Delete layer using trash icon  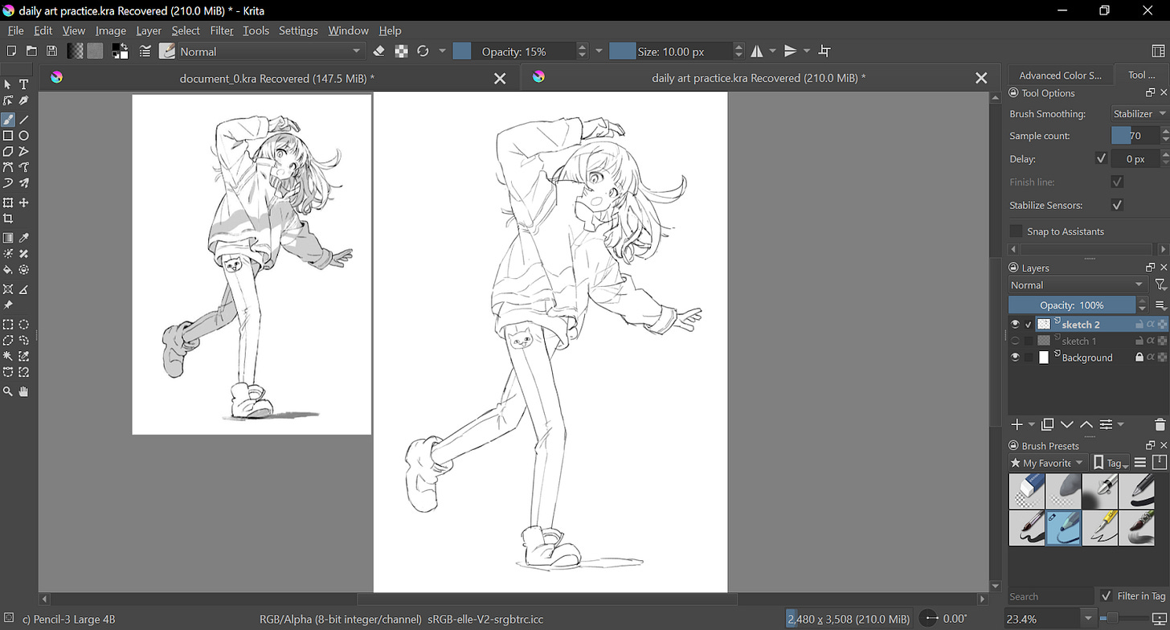[x=1160, y=424]
